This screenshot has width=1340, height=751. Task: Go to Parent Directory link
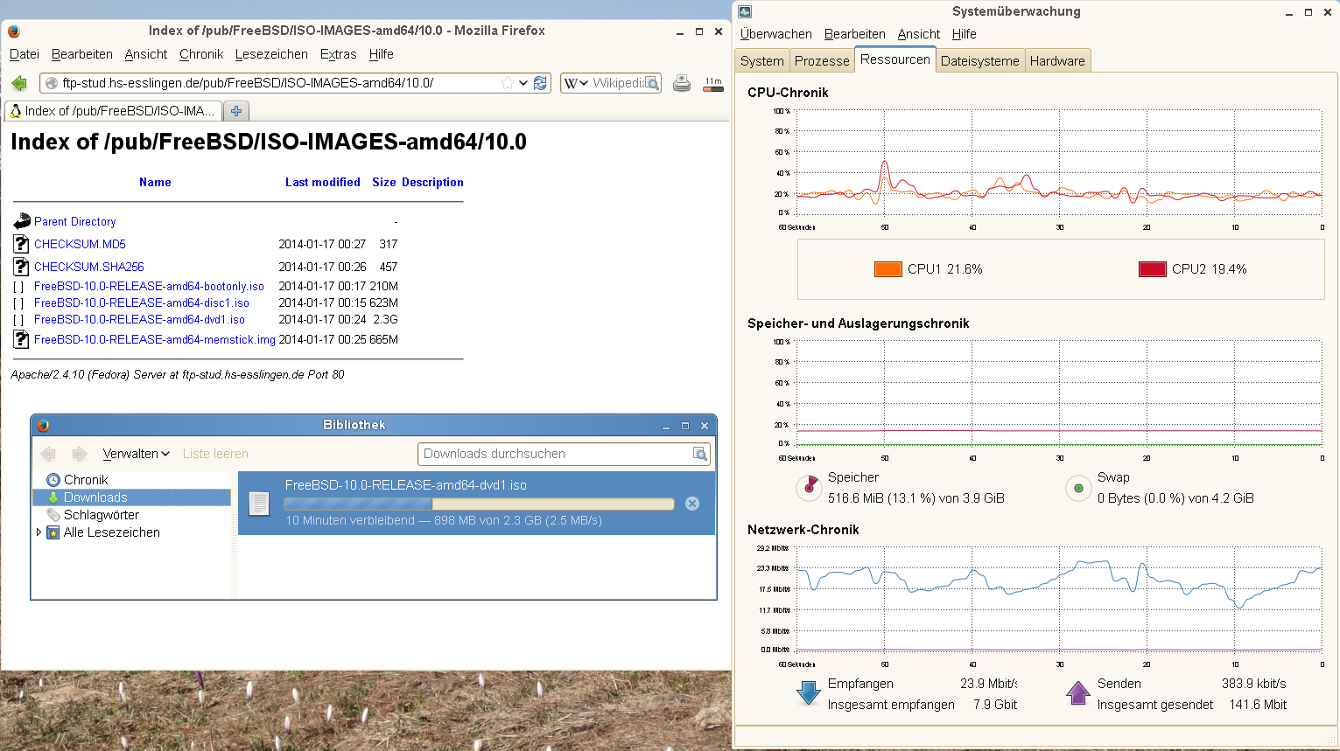click(74, 222)
